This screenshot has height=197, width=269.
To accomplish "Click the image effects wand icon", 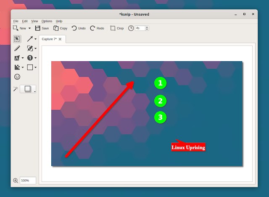I will click(16, 89).
